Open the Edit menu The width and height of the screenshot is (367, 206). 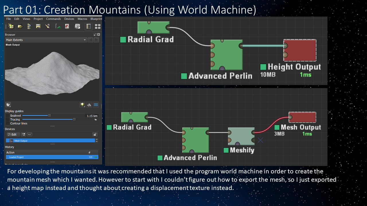point(17,19)
